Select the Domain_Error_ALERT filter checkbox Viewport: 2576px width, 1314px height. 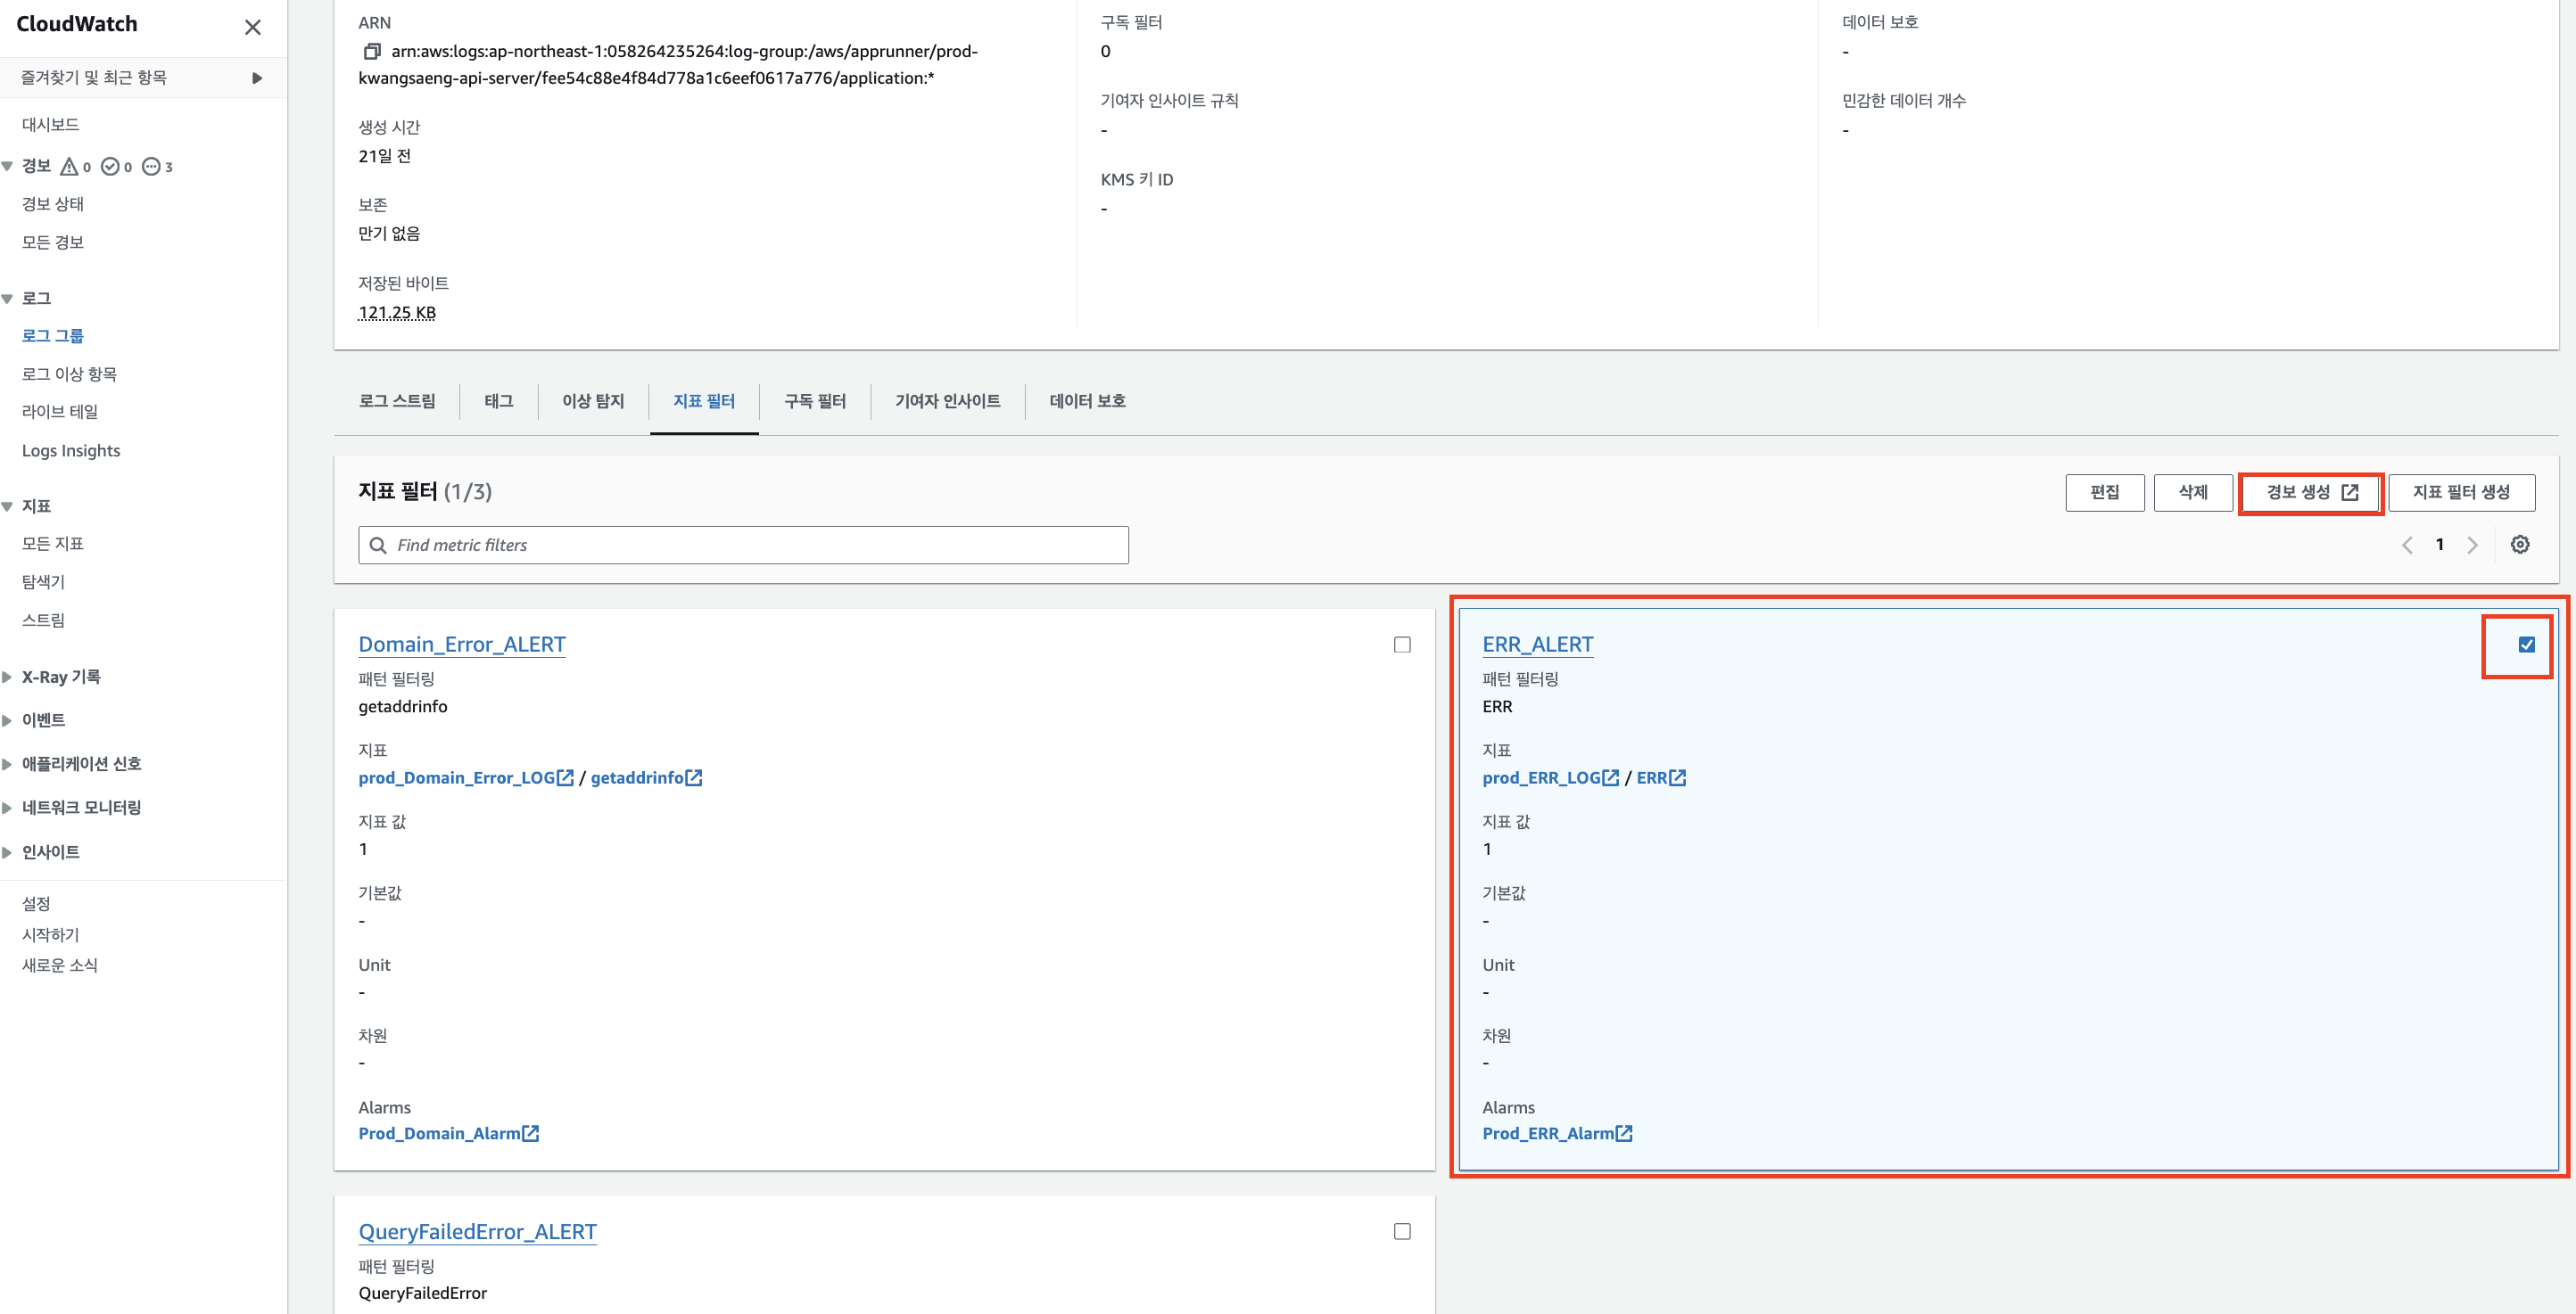pyautogui.click(x=1402, y=645)
